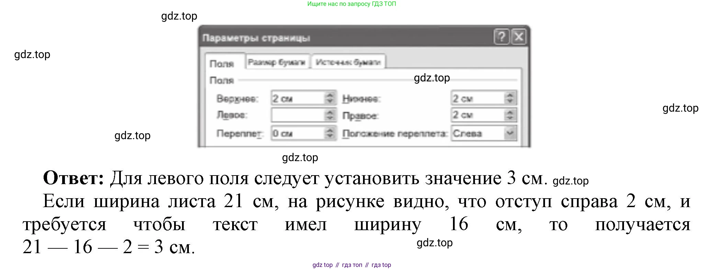Decrease the Нижнее margin with down arrow

click(510, 102)
